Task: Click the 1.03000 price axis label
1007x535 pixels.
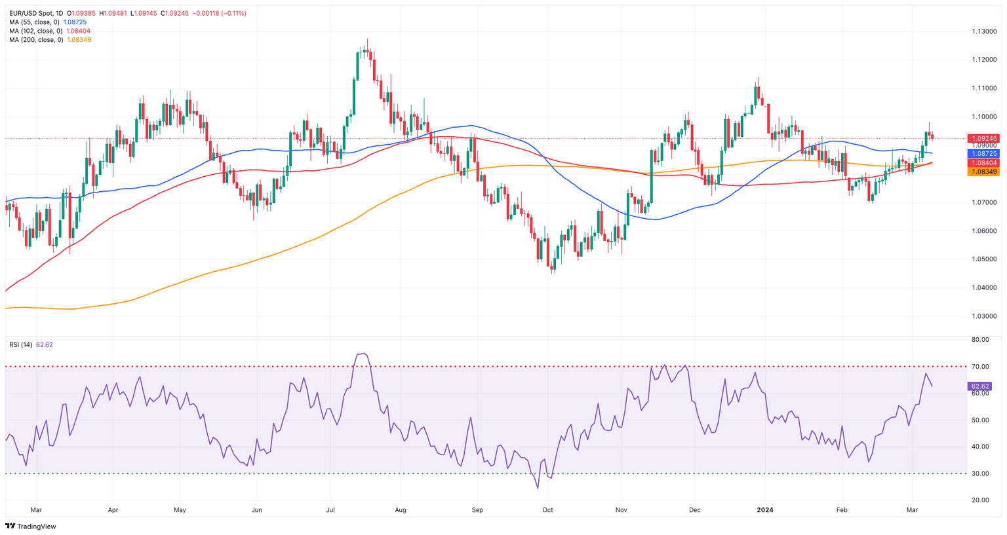Action: pos(984,316)
